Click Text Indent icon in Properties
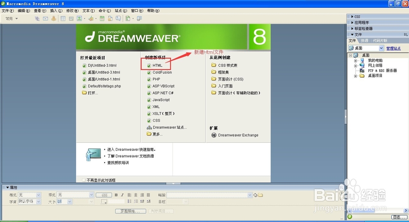 (148, 202)
